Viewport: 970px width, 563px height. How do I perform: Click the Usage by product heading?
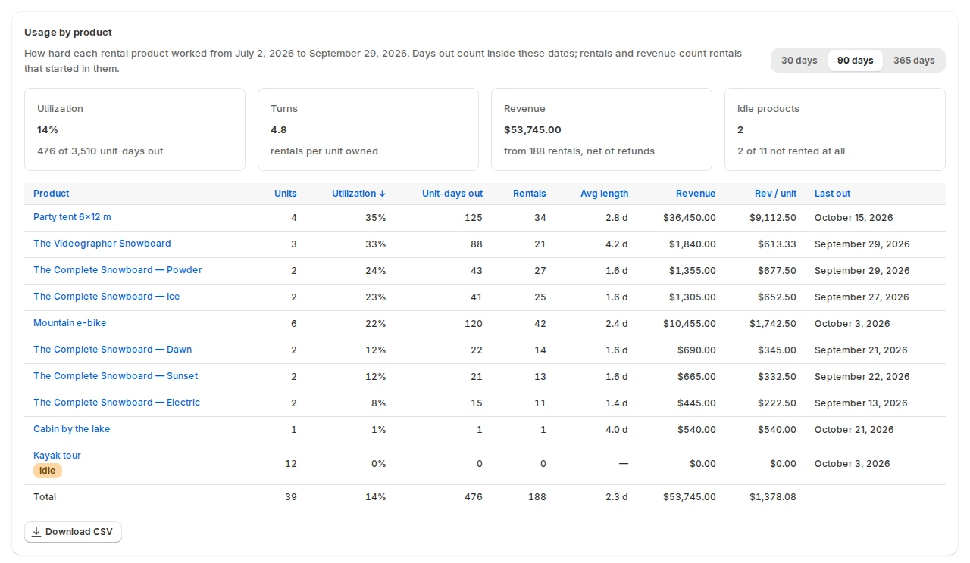pyautogui.click(x=68, y=33)
